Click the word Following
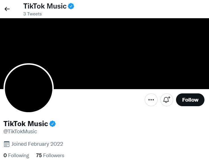 pyautogui.click(x=18, y=156)
